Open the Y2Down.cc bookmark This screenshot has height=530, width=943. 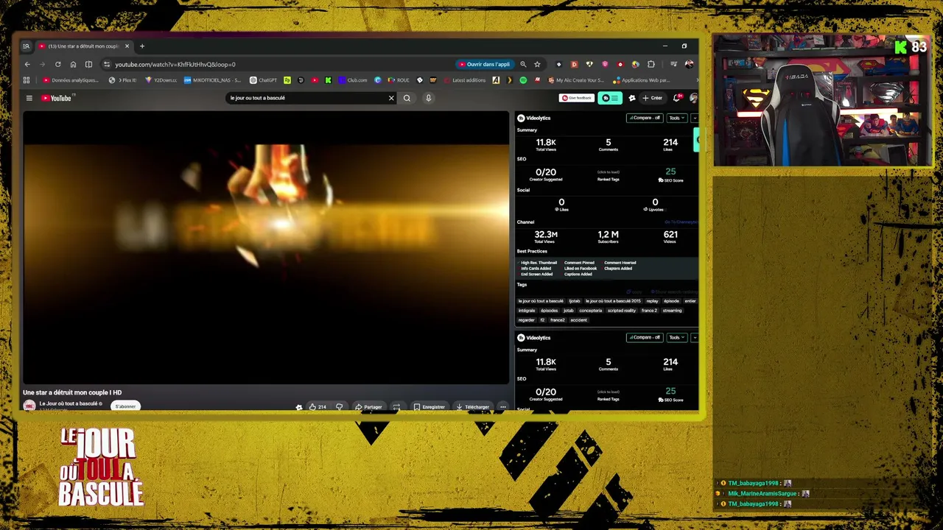tap(161, 80)
